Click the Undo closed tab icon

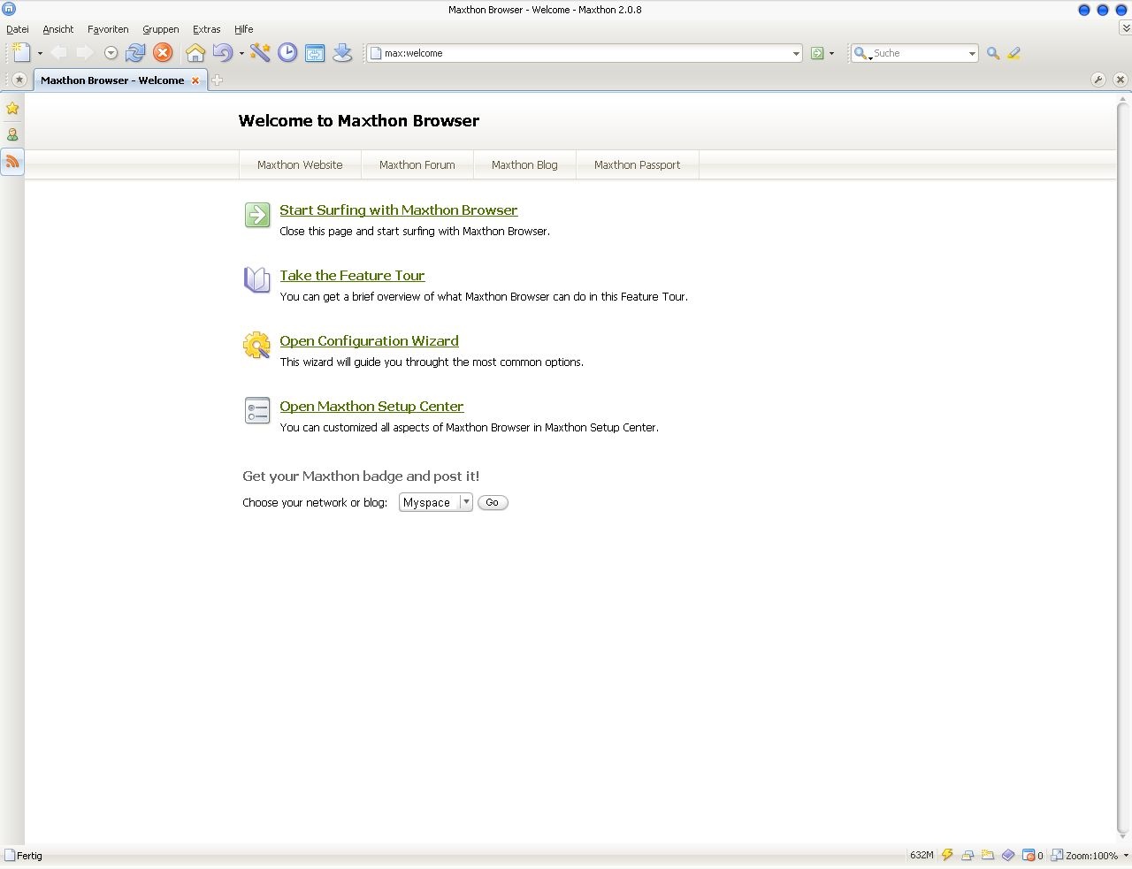222,53
